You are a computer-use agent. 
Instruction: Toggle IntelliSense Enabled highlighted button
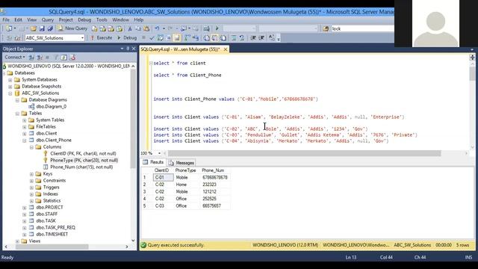coord(177,38)
